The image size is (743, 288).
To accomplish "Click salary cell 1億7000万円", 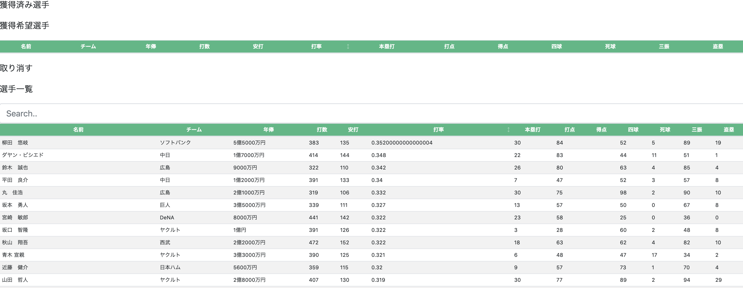I will tap(249, 155).
